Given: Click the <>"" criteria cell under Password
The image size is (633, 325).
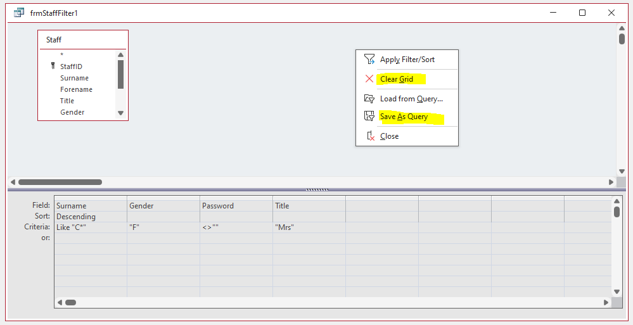Looking at the screenshot, I should [236, 227].
